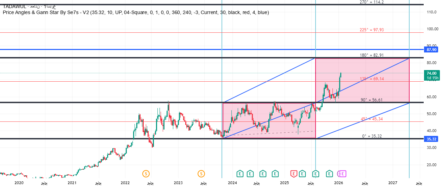This screenshot has width=442, height=188.
Task: Select the 90° = 56.61 level label
Action: coord(371,100)
